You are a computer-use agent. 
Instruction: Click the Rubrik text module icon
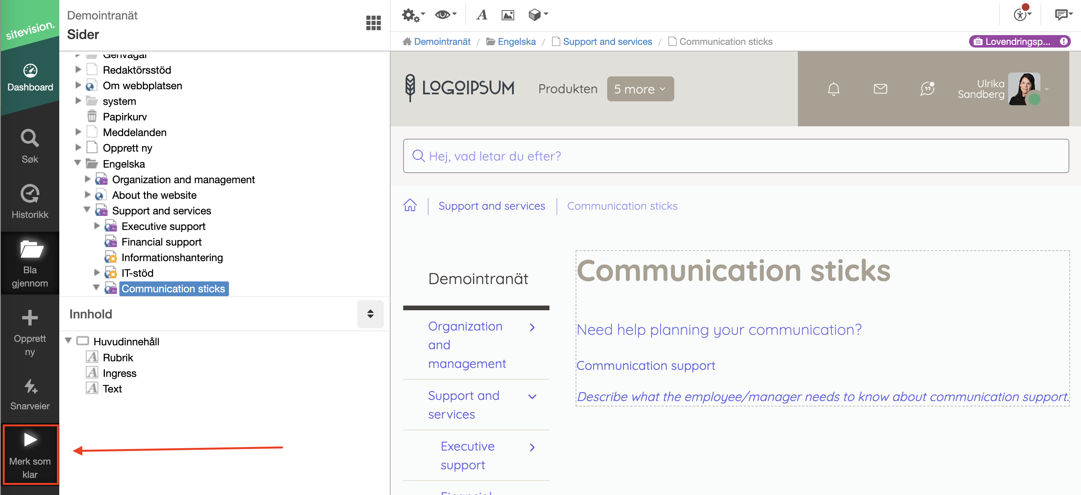92,357
